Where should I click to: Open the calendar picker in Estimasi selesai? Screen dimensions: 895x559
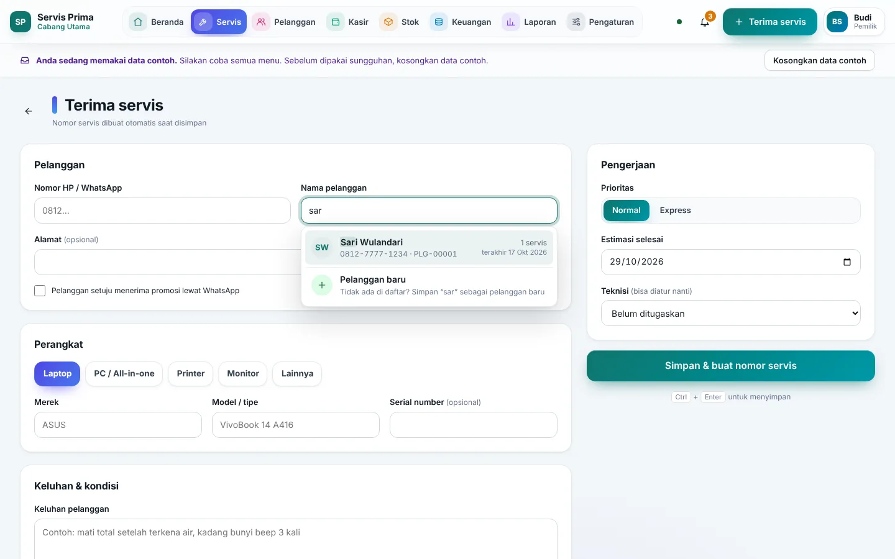pos(847,262)
